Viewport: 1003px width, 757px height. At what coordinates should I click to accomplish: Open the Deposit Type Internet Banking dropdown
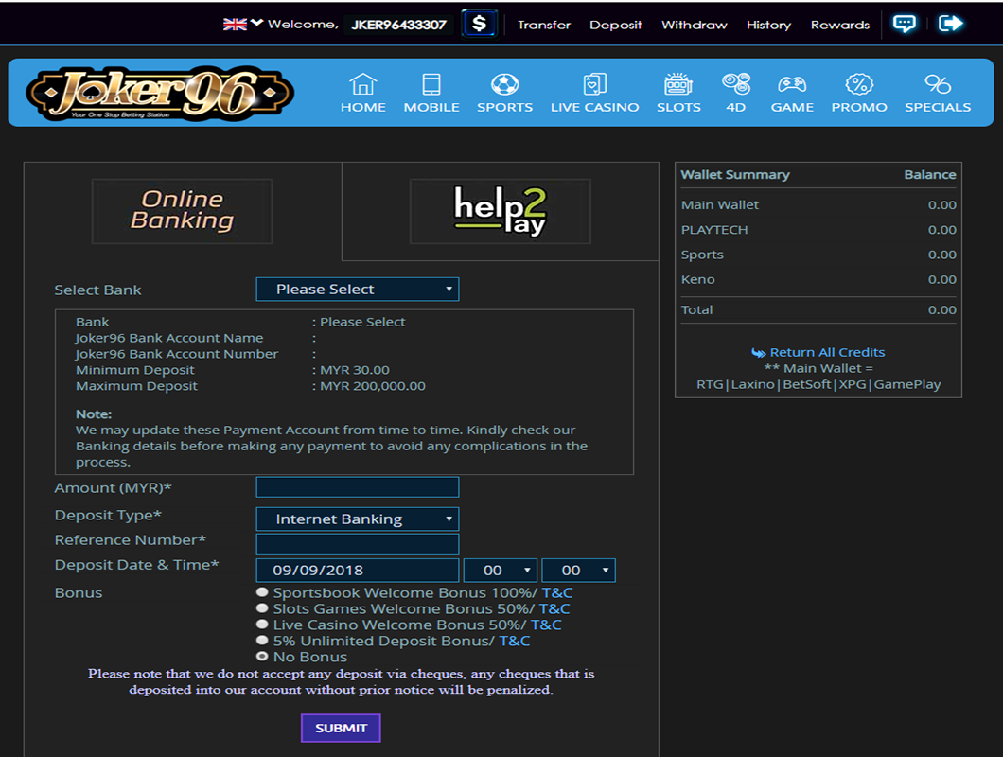[x=357, y=519]
